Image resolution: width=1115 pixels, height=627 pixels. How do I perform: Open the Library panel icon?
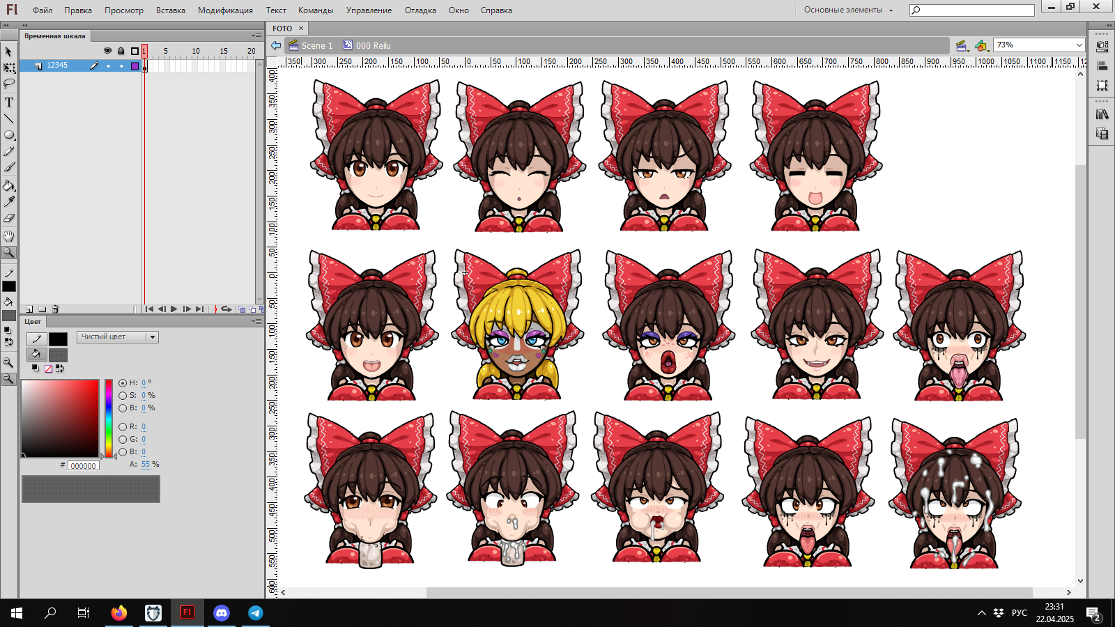pyautogui.click(x=1102, y=114)
